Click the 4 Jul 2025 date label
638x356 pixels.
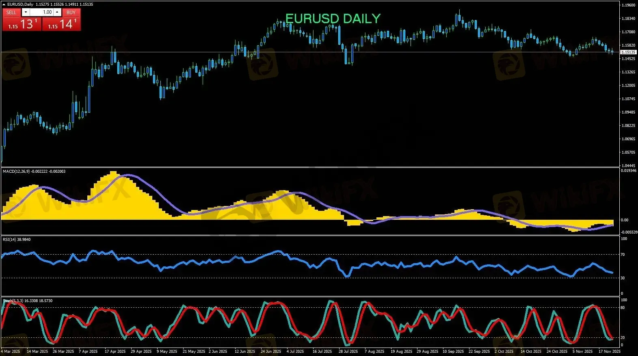[295, 352]
